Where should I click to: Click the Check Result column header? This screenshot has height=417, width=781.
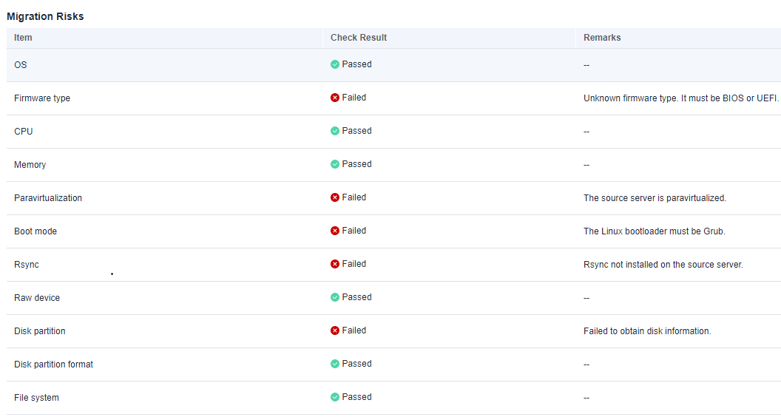[x=359, y=38]
